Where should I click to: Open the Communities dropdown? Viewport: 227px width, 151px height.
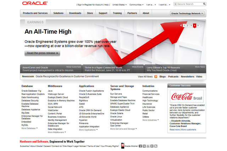click(136, 5)
